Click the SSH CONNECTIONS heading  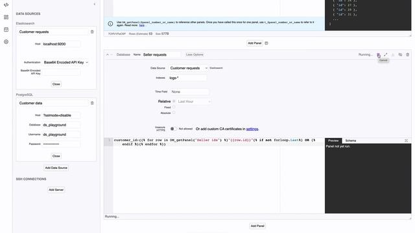click(x=31, y=179)
